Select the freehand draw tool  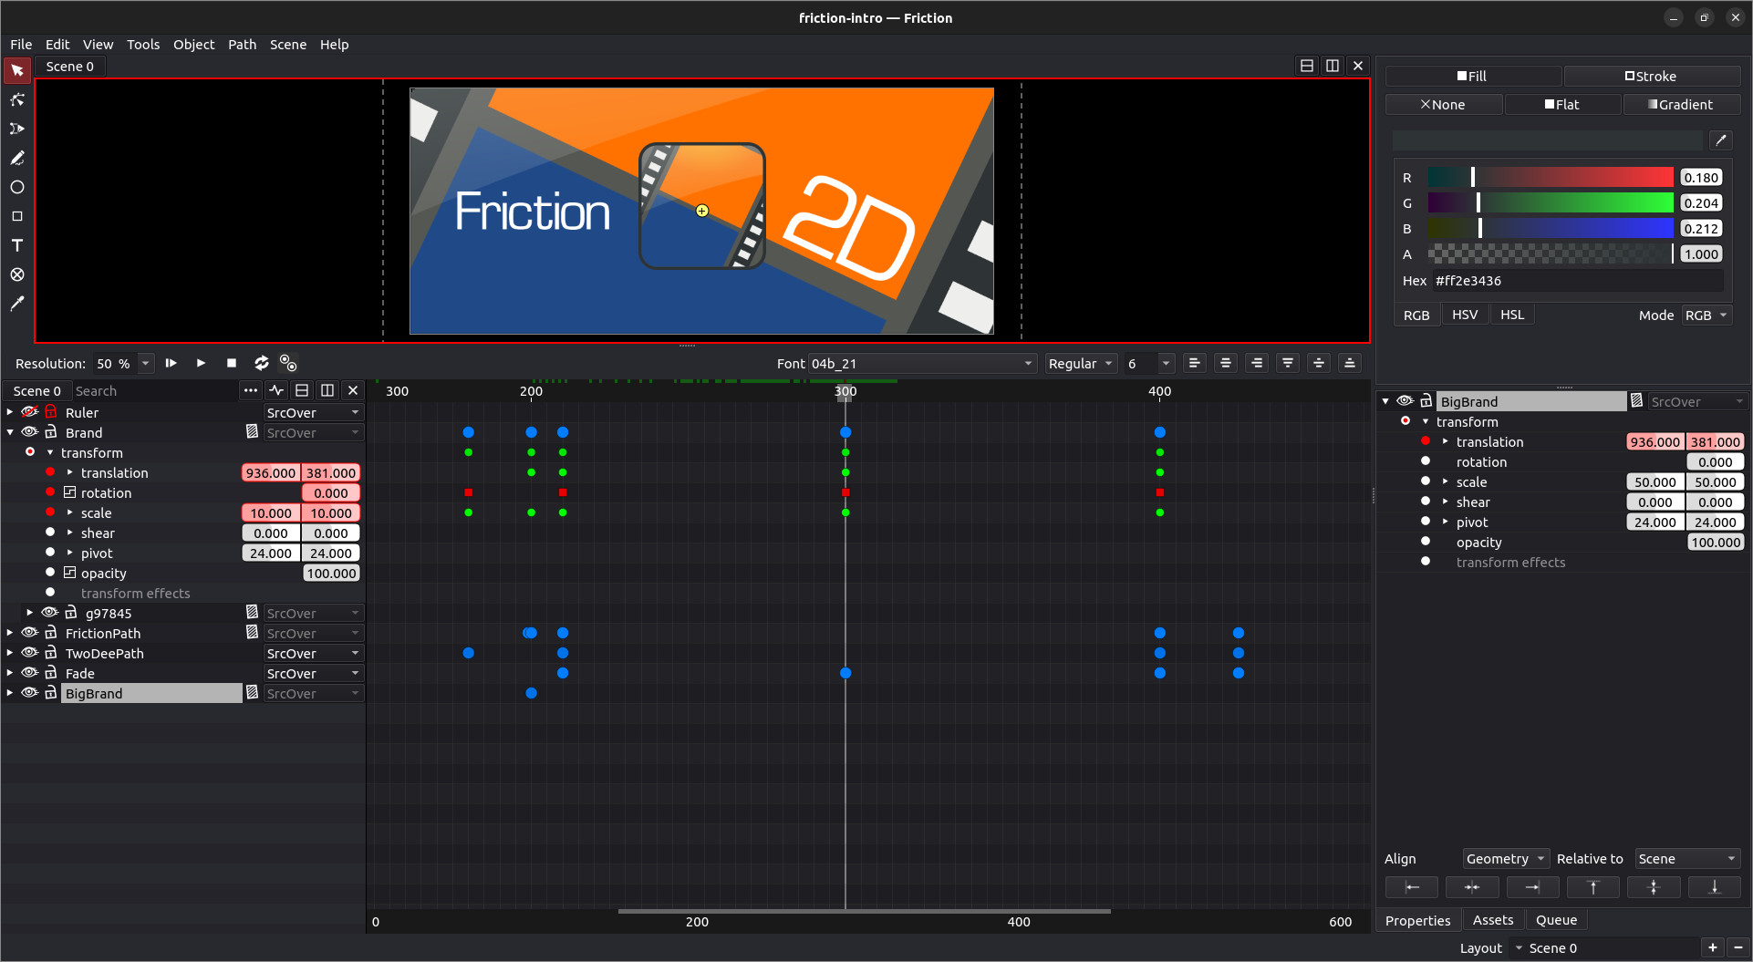pyautogui.click(x=17, y=158)
